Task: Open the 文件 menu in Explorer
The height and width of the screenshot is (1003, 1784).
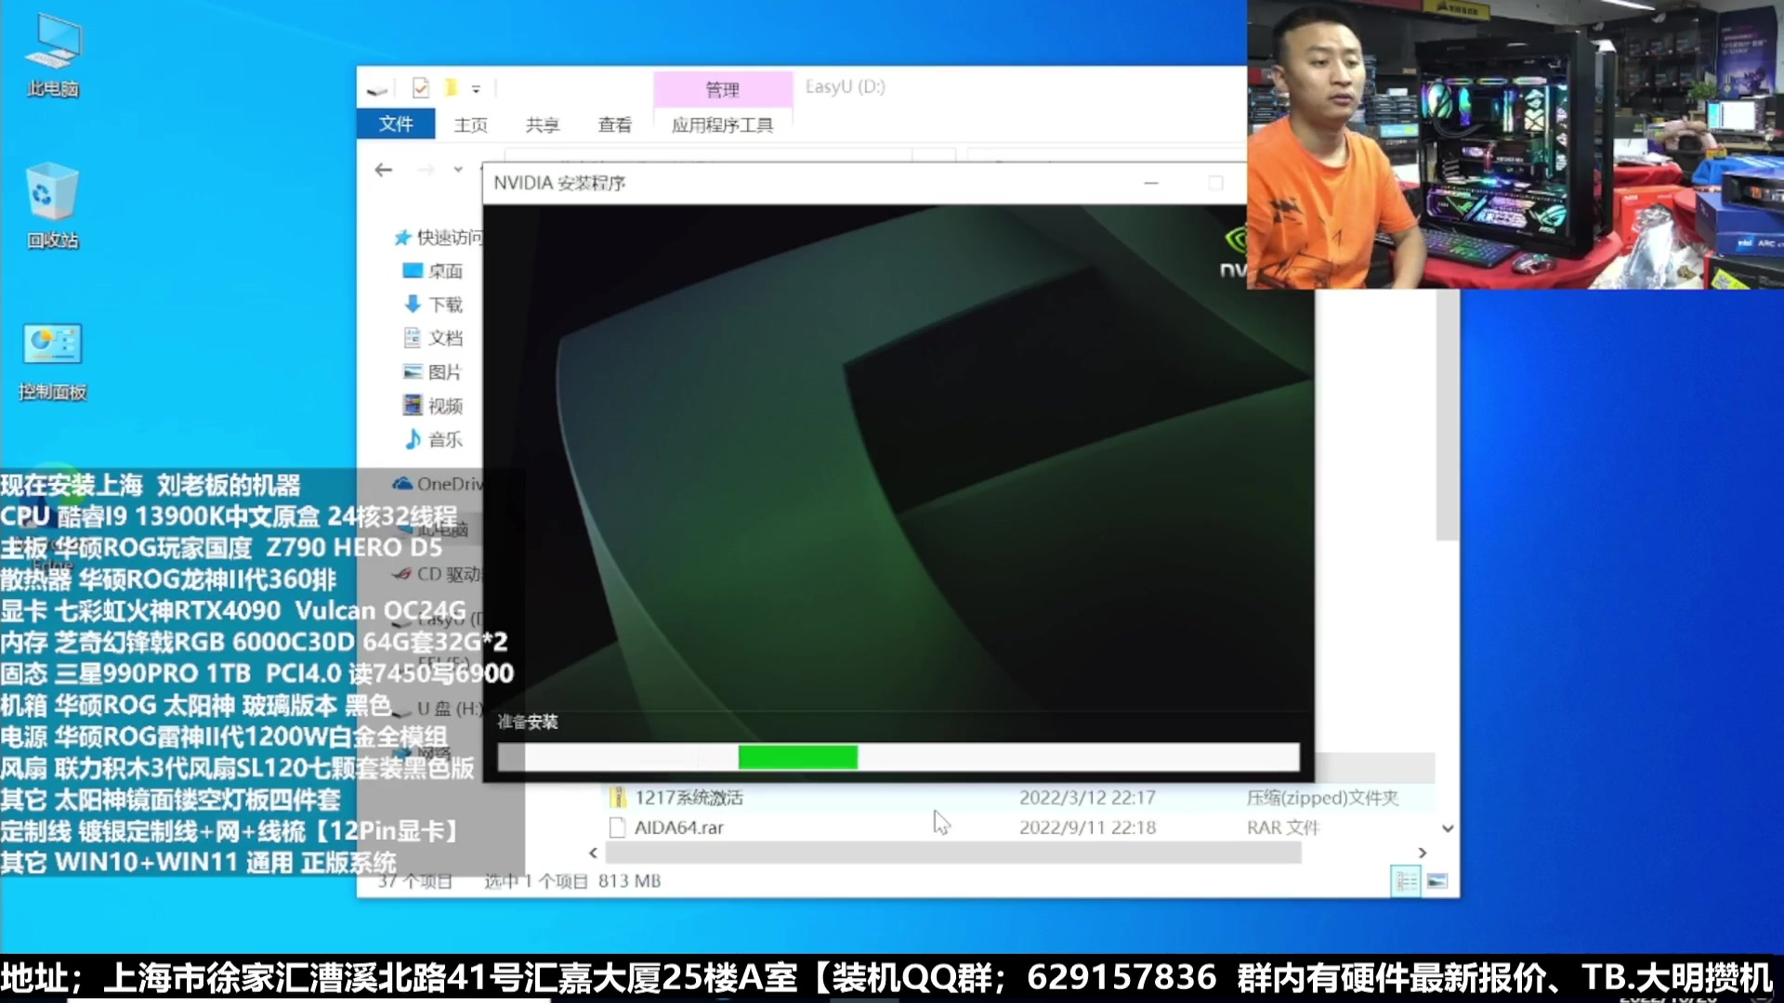Action: 396,124
